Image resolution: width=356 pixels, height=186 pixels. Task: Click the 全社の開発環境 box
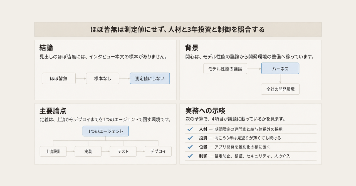pos(280,89)
